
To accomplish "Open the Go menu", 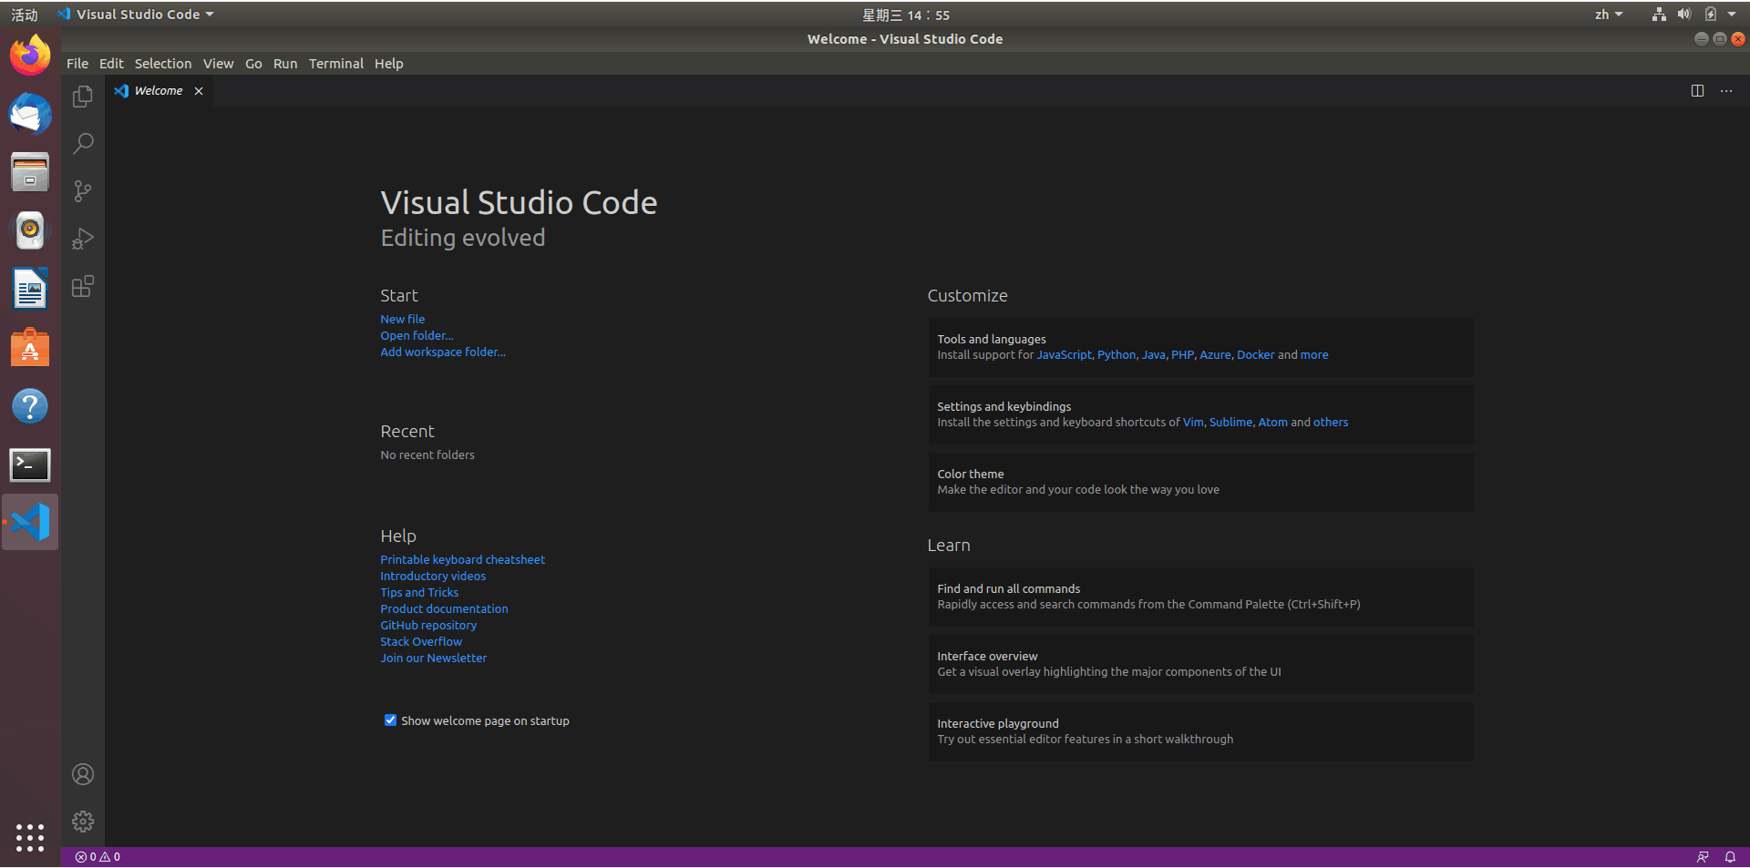I will (x=253, y=64).
